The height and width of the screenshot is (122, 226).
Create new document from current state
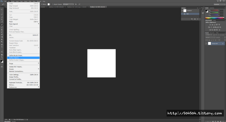coord(192,19)
